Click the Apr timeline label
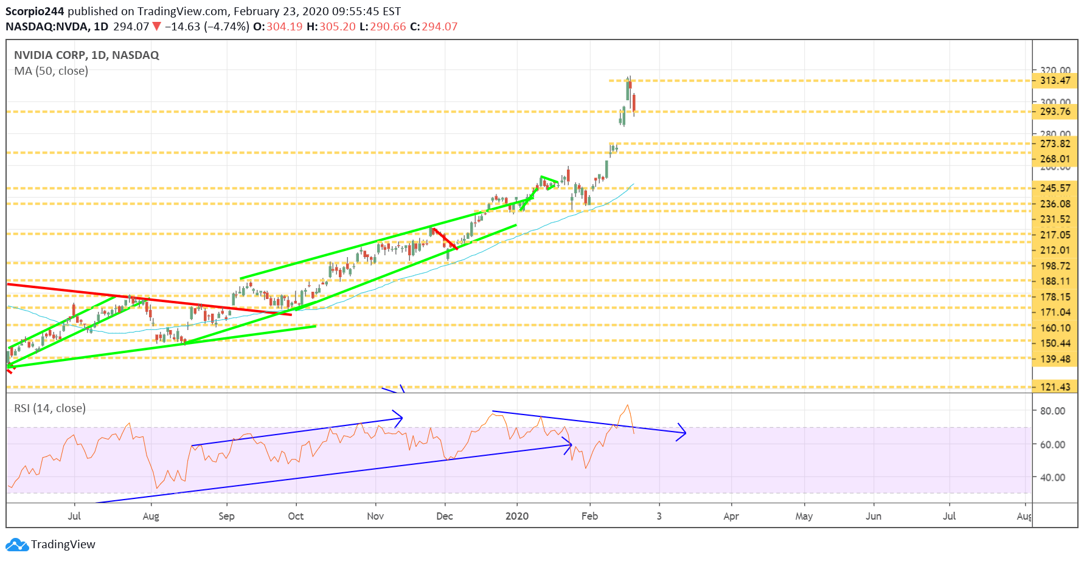 point(731,516)
